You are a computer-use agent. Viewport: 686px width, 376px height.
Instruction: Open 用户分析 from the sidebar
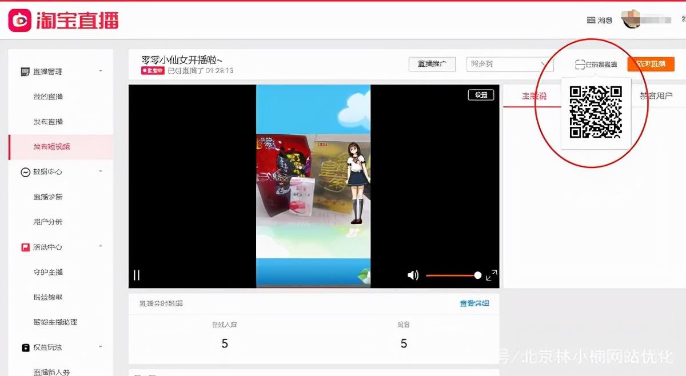point(48,222)
